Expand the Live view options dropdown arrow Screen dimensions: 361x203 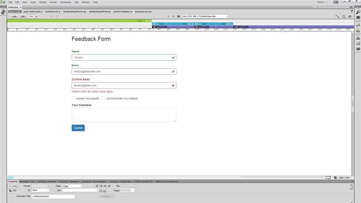click(36, 16)
